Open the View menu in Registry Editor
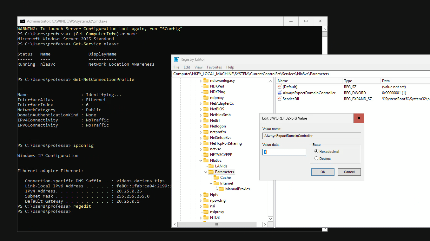This screenshot has width=430, height=241. point(198,67)
